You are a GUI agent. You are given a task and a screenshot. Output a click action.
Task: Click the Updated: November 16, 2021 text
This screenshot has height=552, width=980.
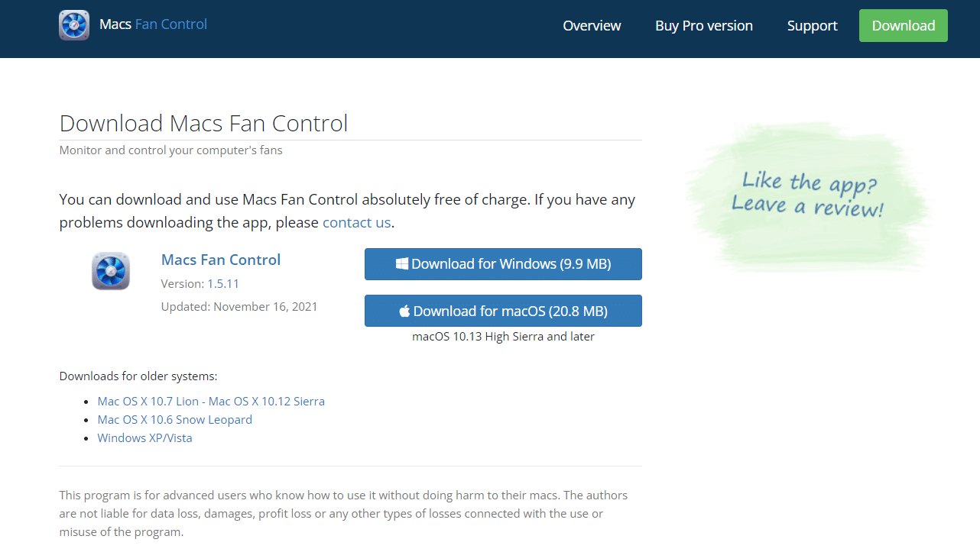click(x=239, y=306)
